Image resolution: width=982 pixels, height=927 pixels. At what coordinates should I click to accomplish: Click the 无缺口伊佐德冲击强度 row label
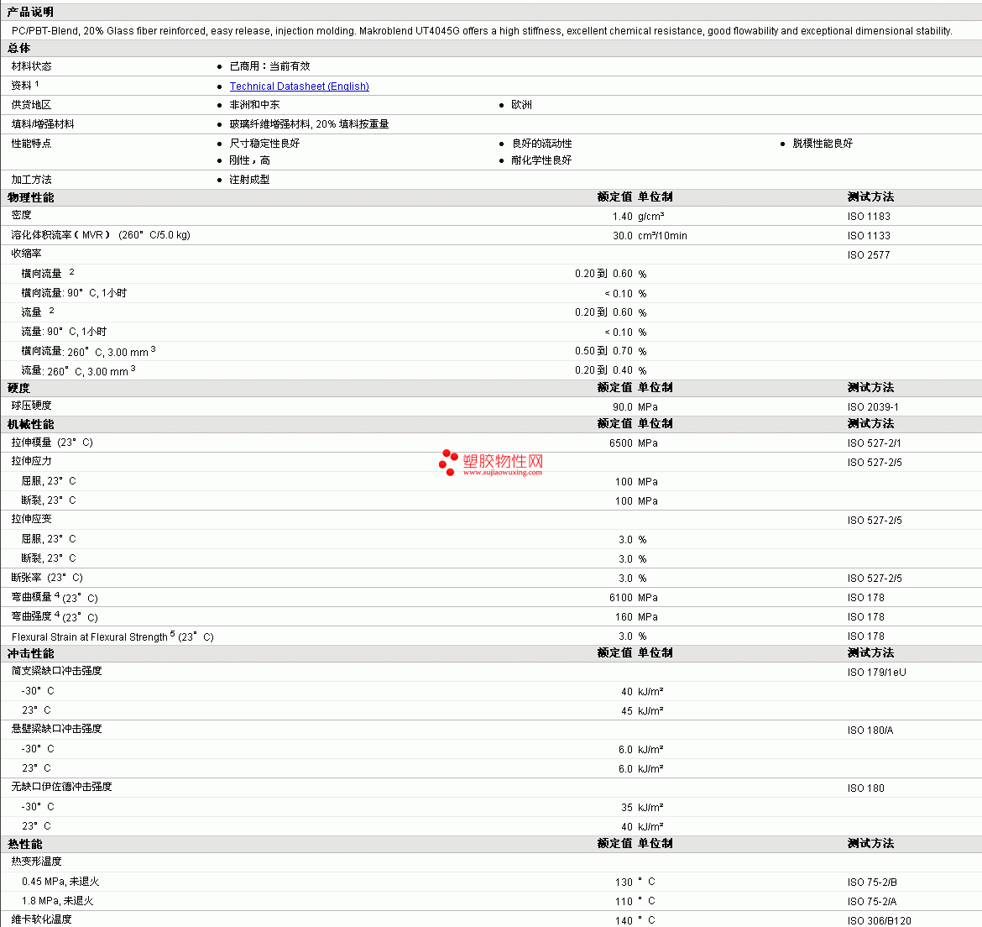point(61,787)
